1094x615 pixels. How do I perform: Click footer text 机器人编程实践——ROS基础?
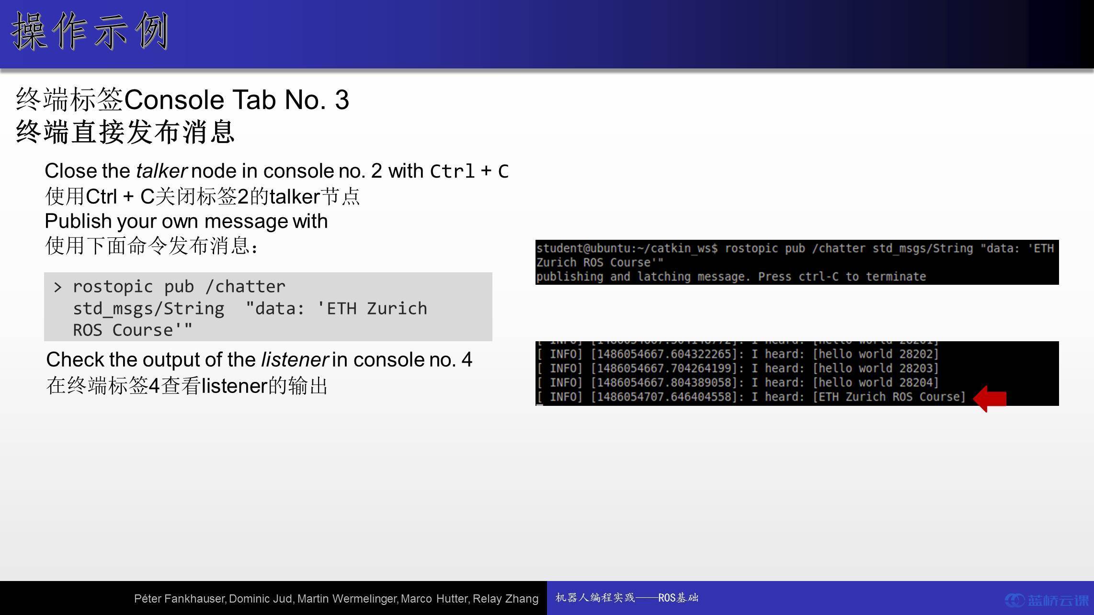click(627, 598)
